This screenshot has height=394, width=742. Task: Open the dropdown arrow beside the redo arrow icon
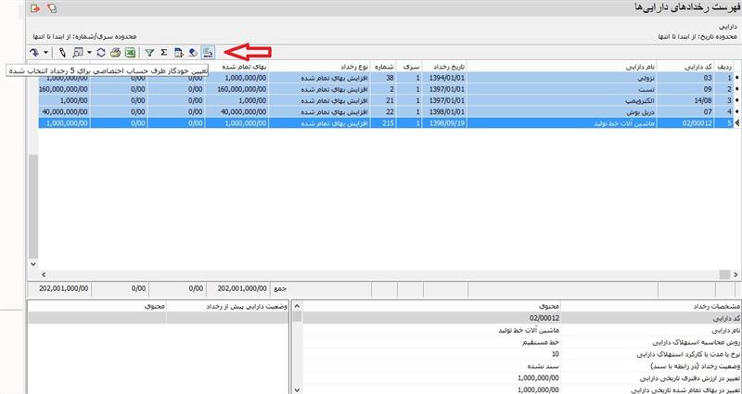46,53
